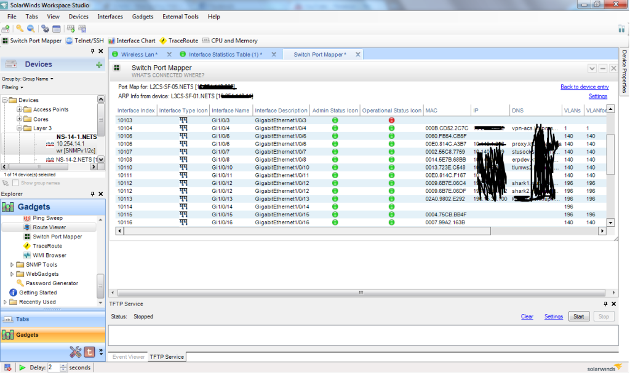Open Interface Chart from toolbar

point(132,41)
